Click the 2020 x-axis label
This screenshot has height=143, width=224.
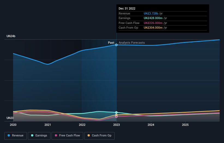[13, 125]
